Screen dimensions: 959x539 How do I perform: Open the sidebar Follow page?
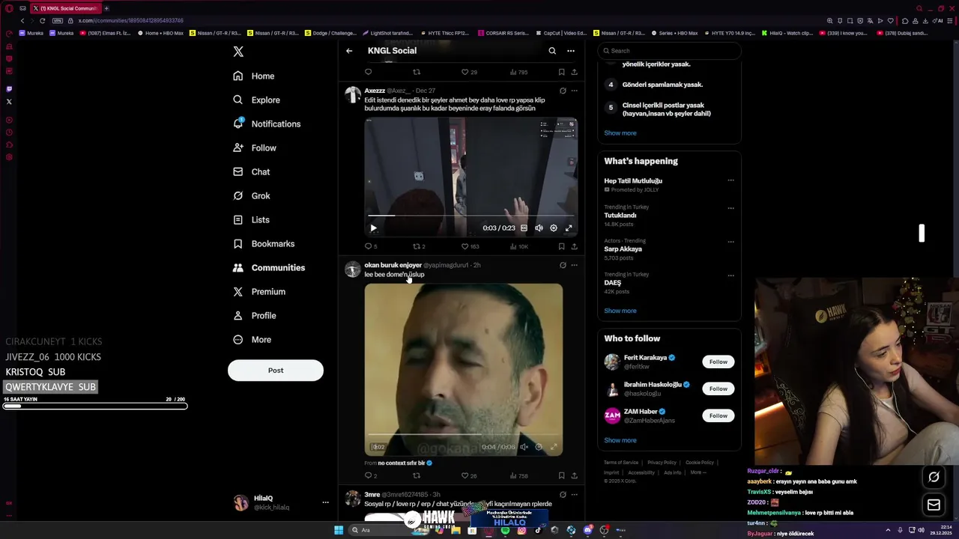[255, 147]
